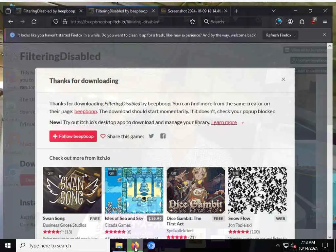336x252 pixels.
Task: Click the network status tray icon
Action: (286, 245)
